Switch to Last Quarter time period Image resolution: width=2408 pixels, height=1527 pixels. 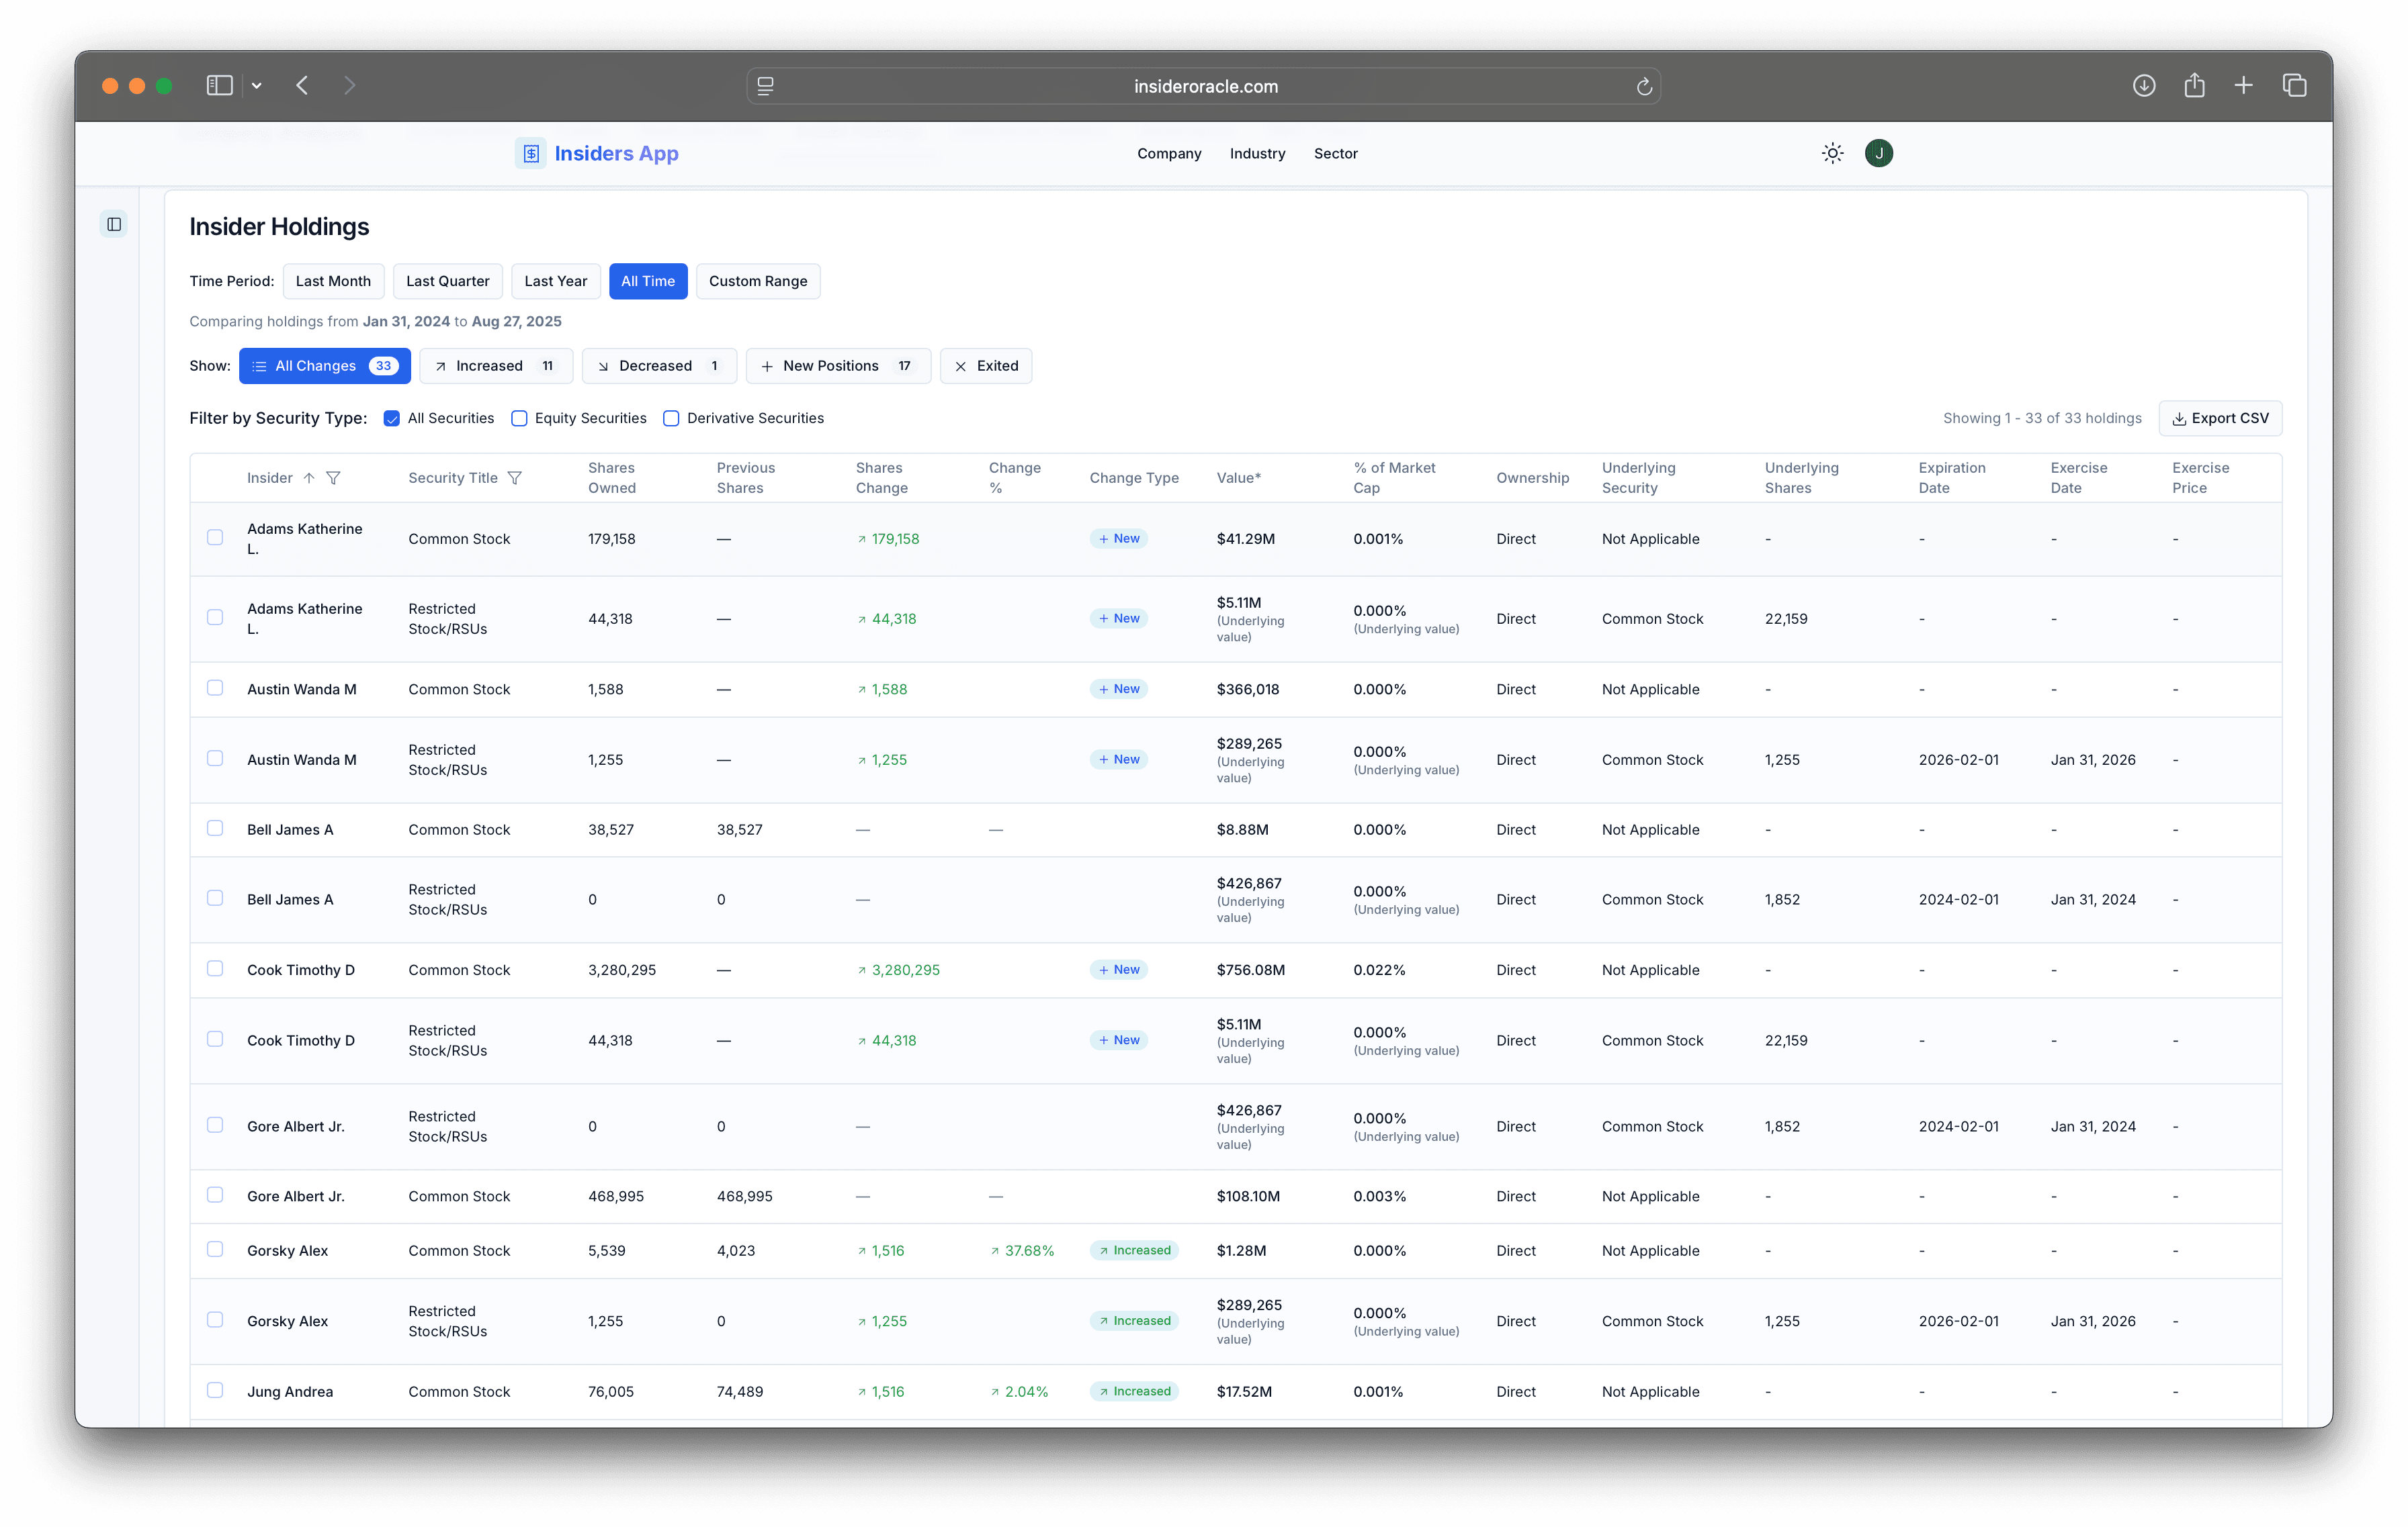[447, 281]
